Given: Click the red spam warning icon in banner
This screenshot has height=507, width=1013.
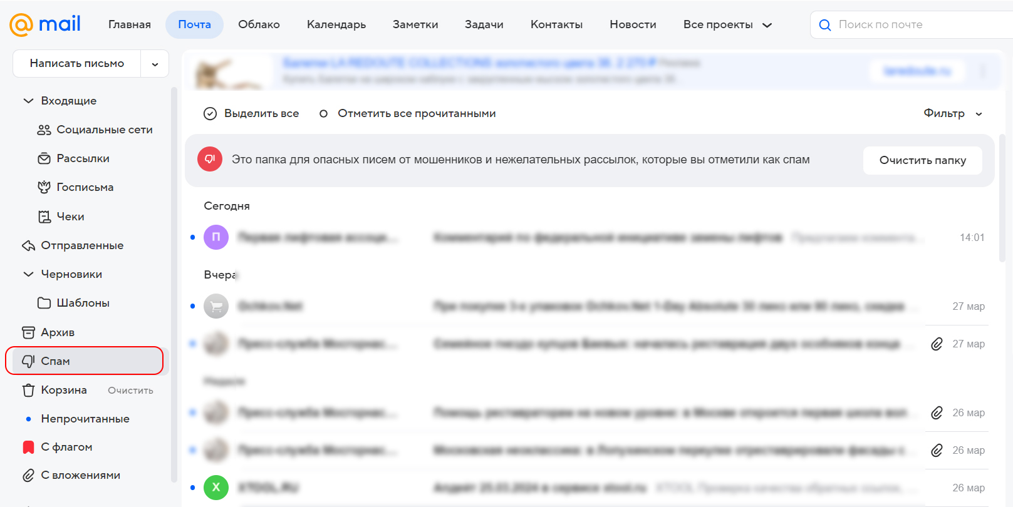Looking at the screenshot, I should 210,159.
